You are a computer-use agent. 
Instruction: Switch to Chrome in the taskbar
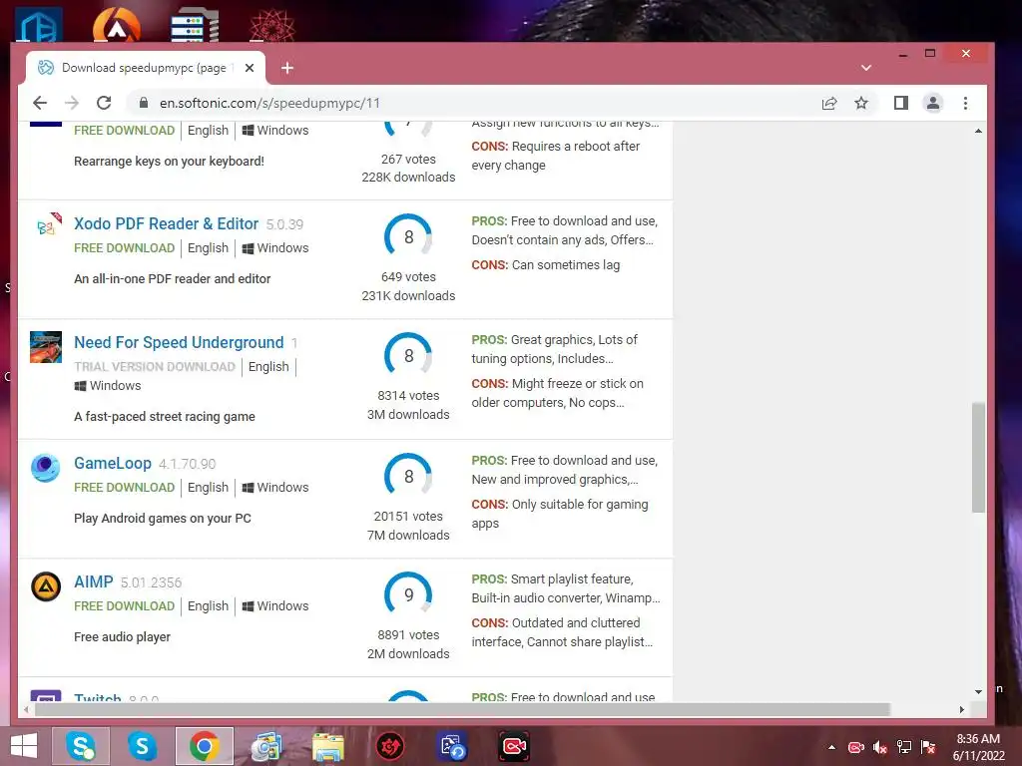coord(204,746)
